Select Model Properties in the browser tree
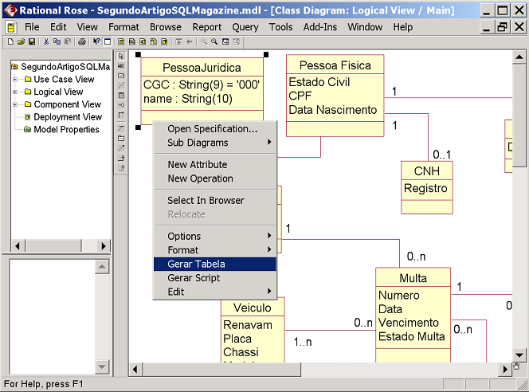The image size is (529, 392). [x=66, y=130]
